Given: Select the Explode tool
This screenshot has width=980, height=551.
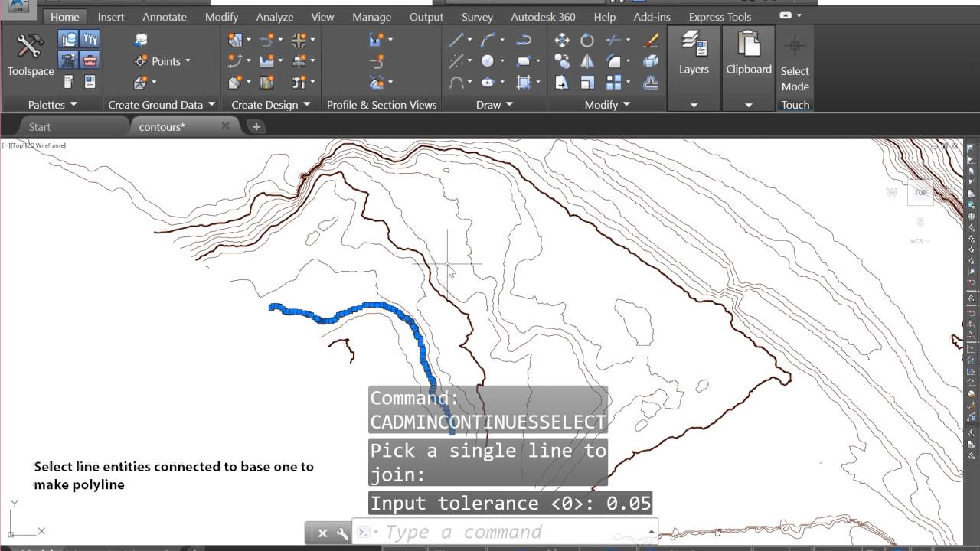Looking at the screenshot, I should pos(651,61).
